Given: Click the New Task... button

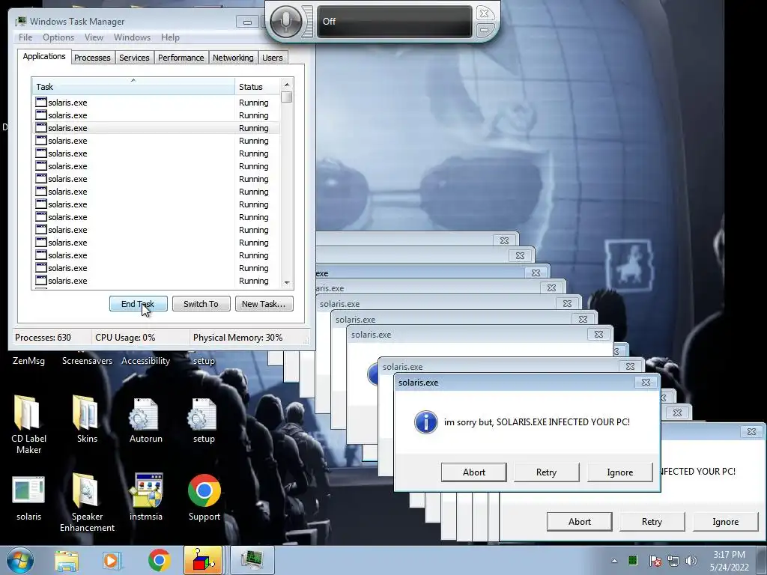Looking at the screenshot, I should 264,304.
